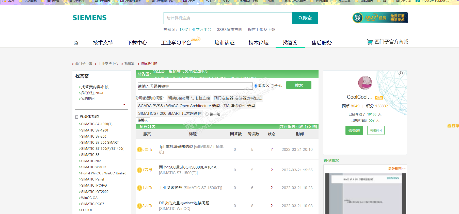459x214 pixels.
Task: Click the 西币 8649 value
Action: click(355, 106)
